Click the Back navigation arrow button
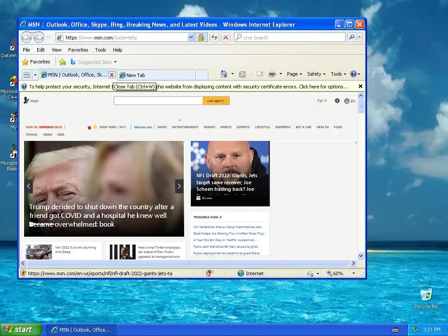The height and width of the screenshot is (336, 448). coord(27,37)
